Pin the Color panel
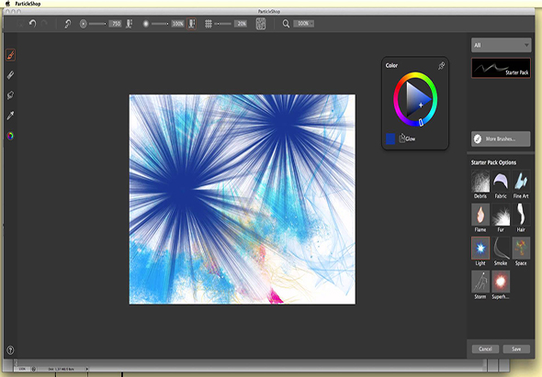 coord(441,66)
